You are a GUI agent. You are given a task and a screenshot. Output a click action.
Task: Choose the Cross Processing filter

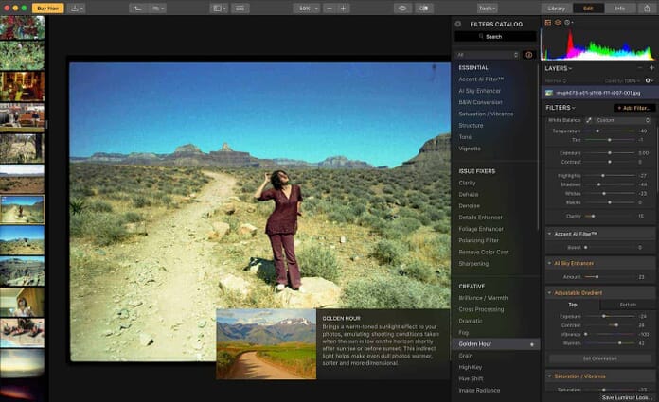481,309
